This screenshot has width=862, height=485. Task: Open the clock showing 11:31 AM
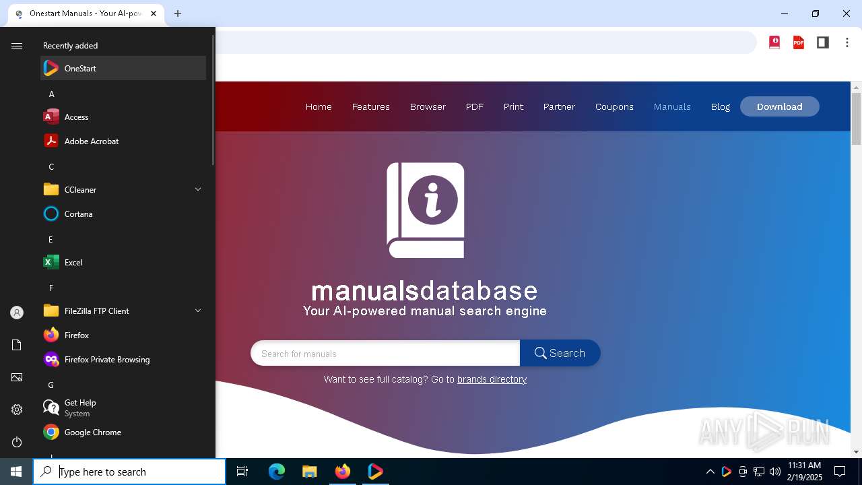coord(805,472)
